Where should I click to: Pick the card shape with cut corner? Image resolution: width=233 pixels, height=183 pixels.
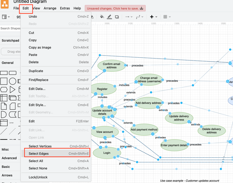[x=13, y=106]
